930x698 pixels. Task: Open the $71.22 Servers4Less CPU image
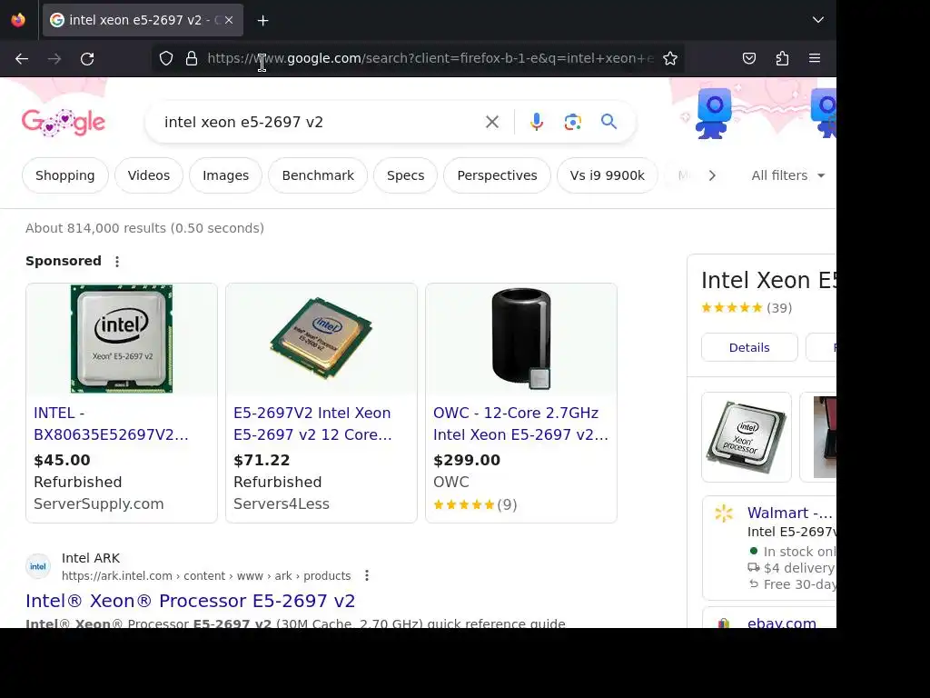[x=321, y=338]
